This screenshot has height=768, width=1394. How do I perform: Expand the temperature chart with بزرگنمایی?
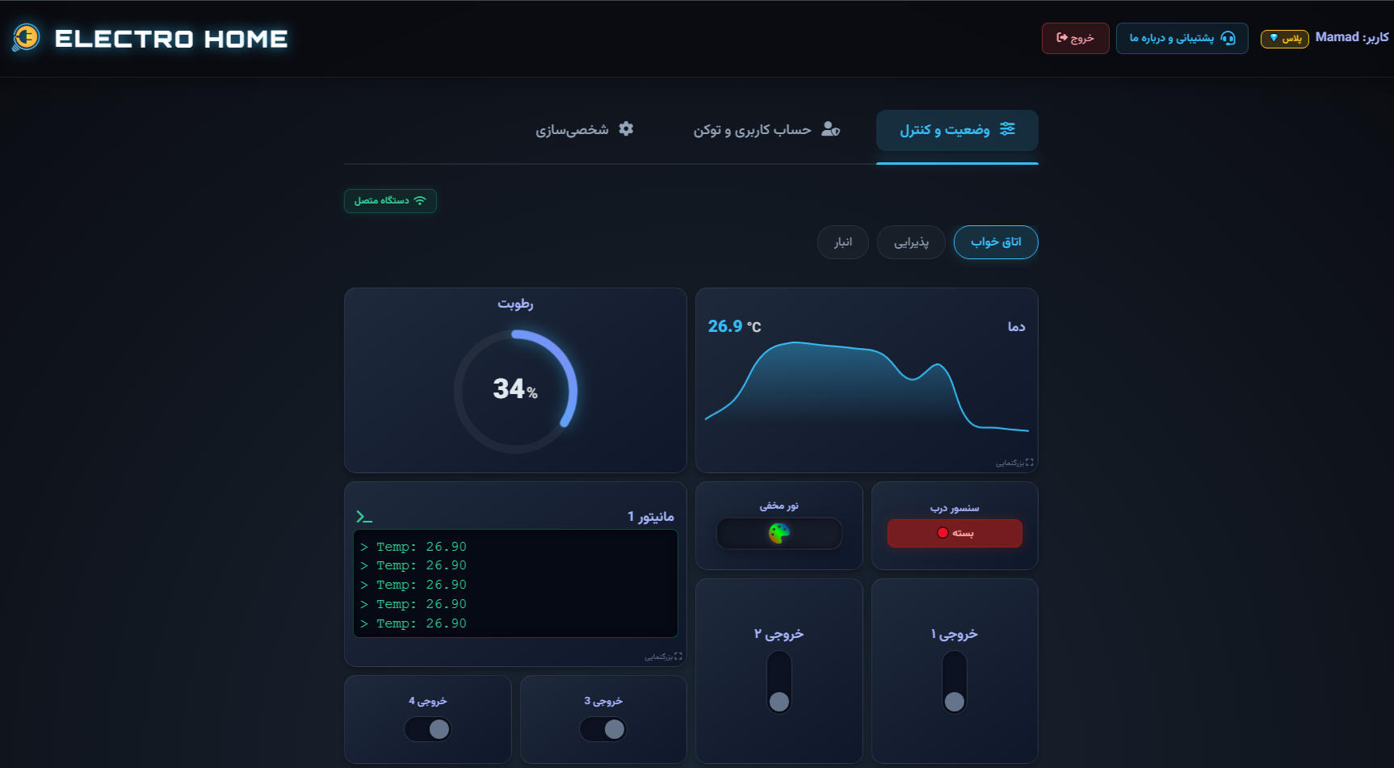tap(1014, 463)
